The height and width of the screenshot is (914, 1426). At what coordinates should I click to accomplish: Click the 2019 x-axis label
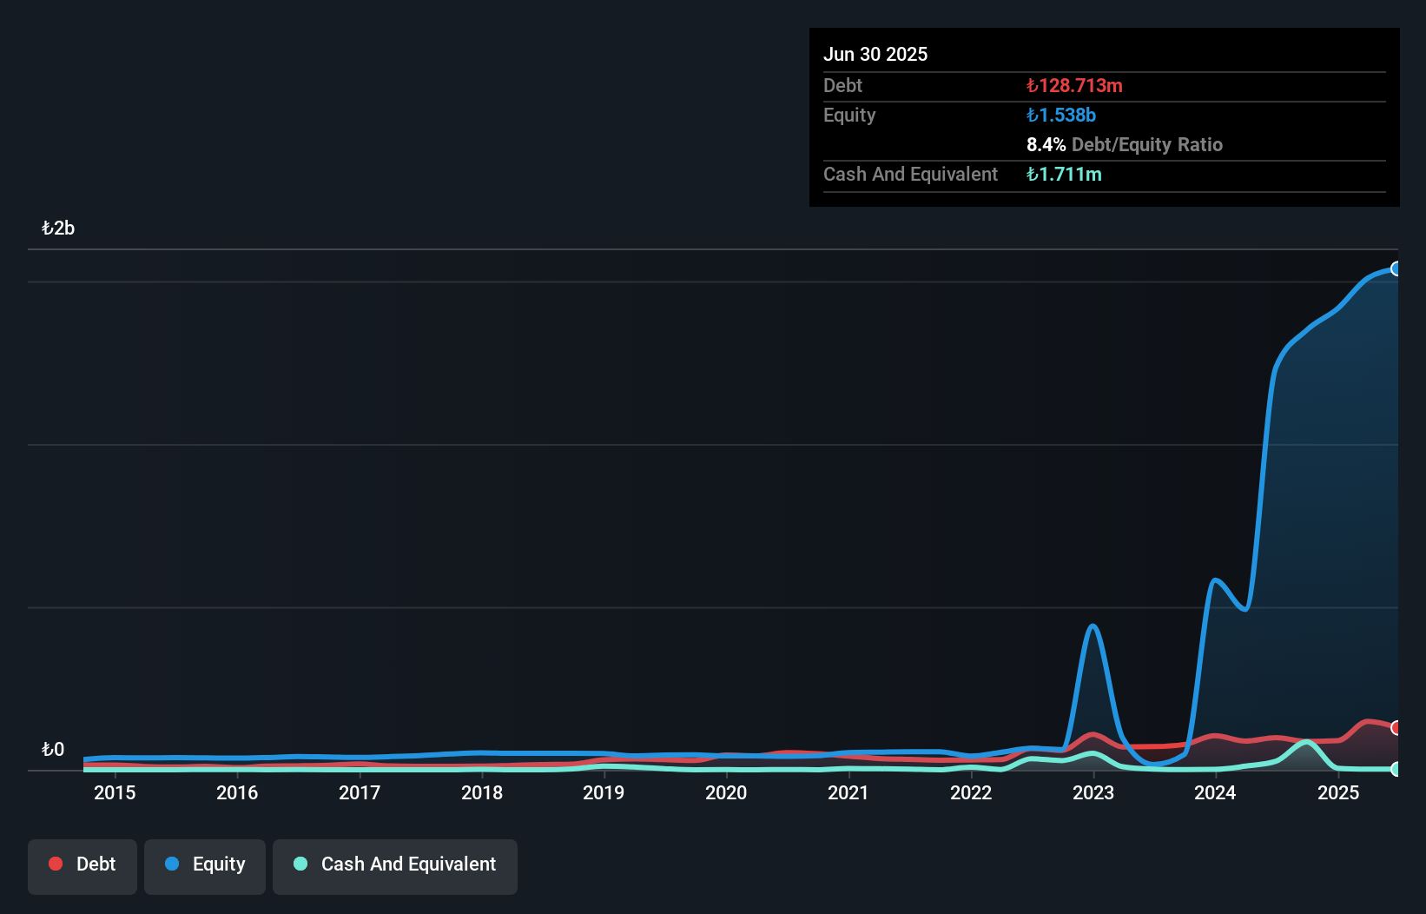604,792
